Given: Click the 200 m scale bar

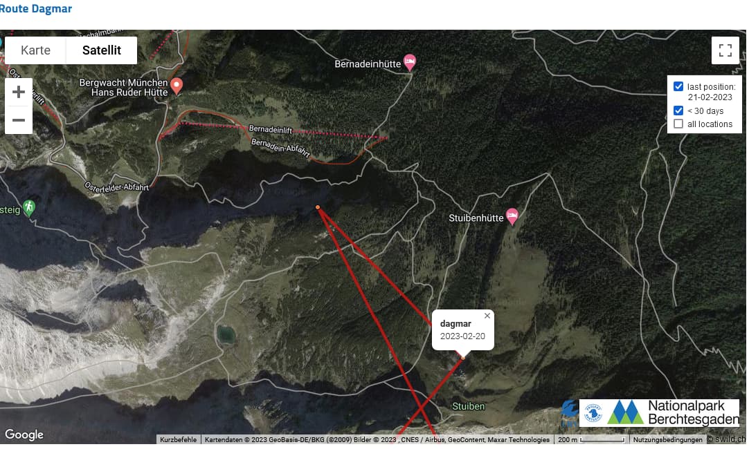Looking at the screenshot, I should tap(591, 439).
